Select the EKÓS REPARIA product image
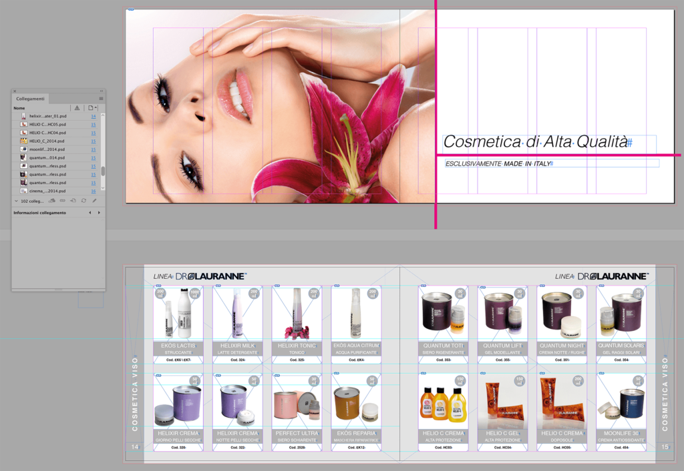 356,404
